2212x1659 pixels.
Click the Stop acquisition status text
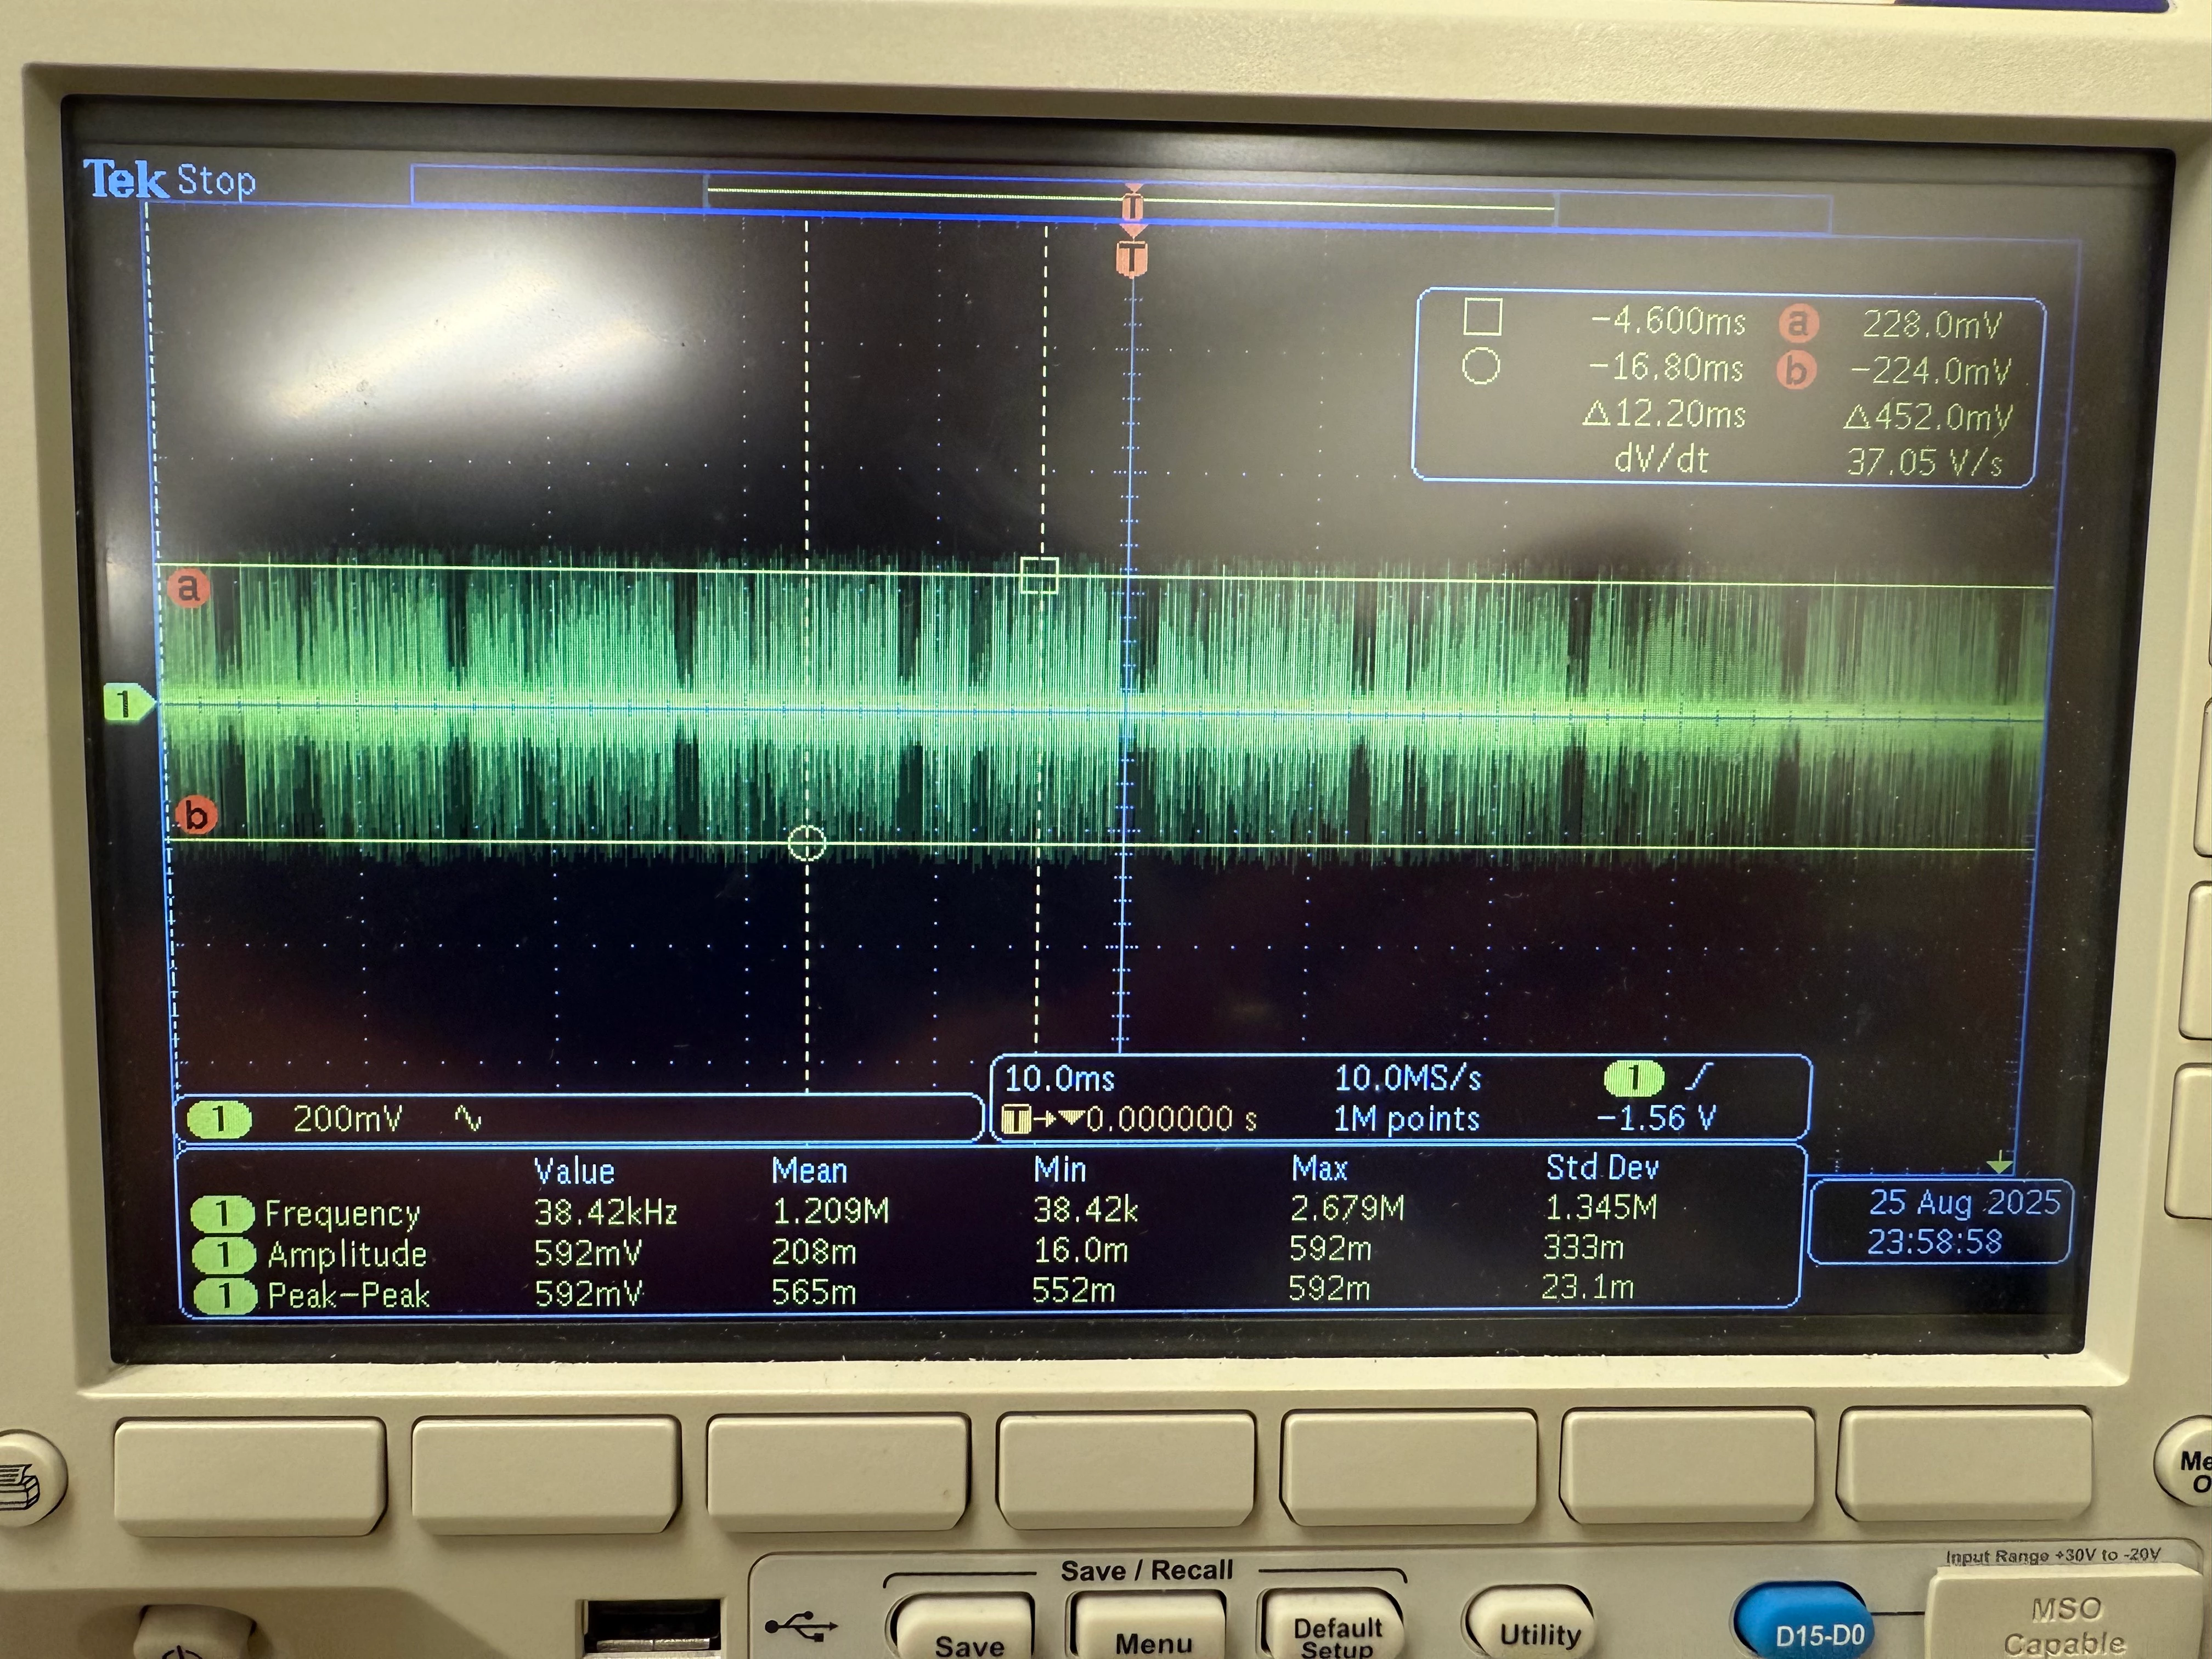point(216,181)
